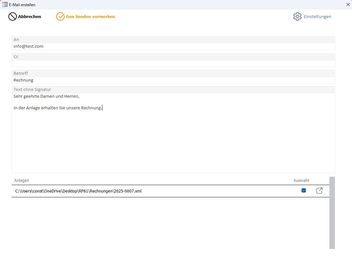Click the An recipient field with info@test.com
Screen dimensions: 352x266
point(173,46)
